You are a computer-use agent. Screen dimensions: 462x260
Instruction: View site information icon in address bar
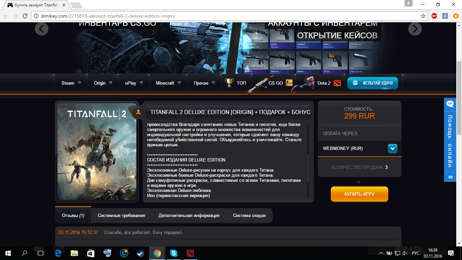37,16
